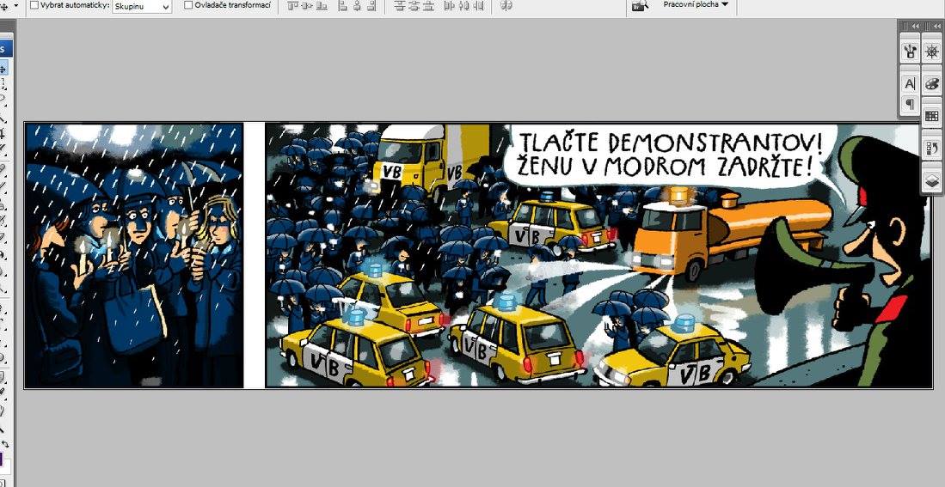Viewport: 945px width, 487px height.
Task: Click the speech bubble in the canvas
Action: point(660,153)
